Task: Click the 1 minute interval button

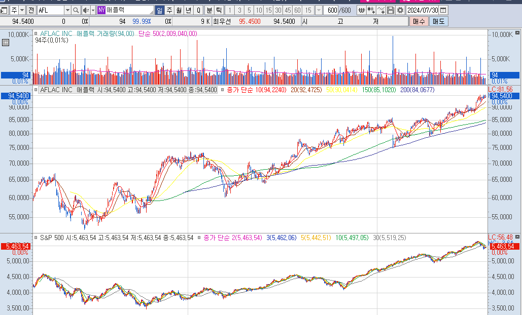Action: (230, 10)
